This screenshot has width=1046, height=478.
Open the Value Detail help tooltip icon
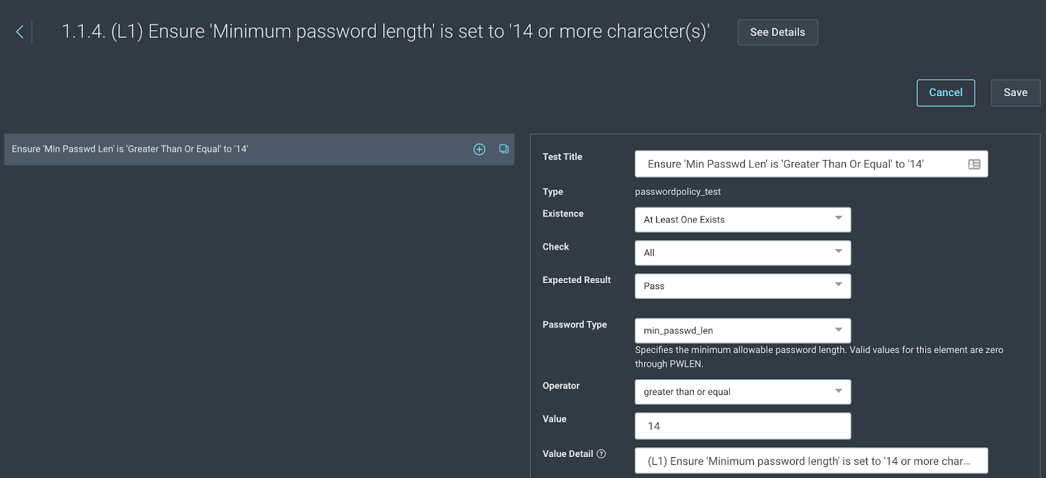[x=601, y=454]
